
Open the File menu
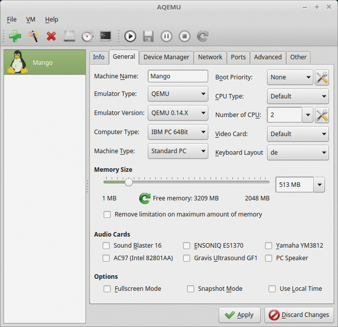[12, 20]
